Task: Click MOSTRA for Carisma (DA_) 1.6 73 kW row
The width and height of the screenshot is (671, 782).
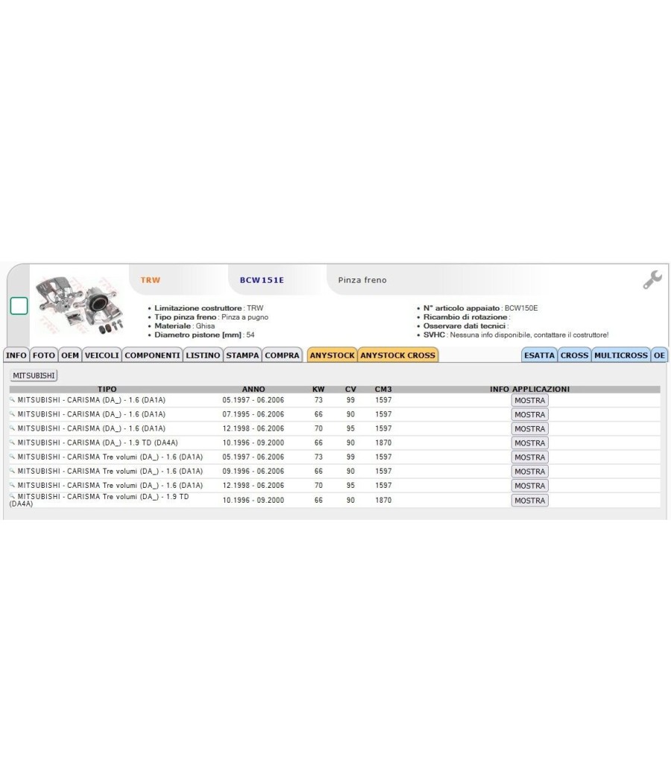Action: pyautogui.click(x=529, y=401)
